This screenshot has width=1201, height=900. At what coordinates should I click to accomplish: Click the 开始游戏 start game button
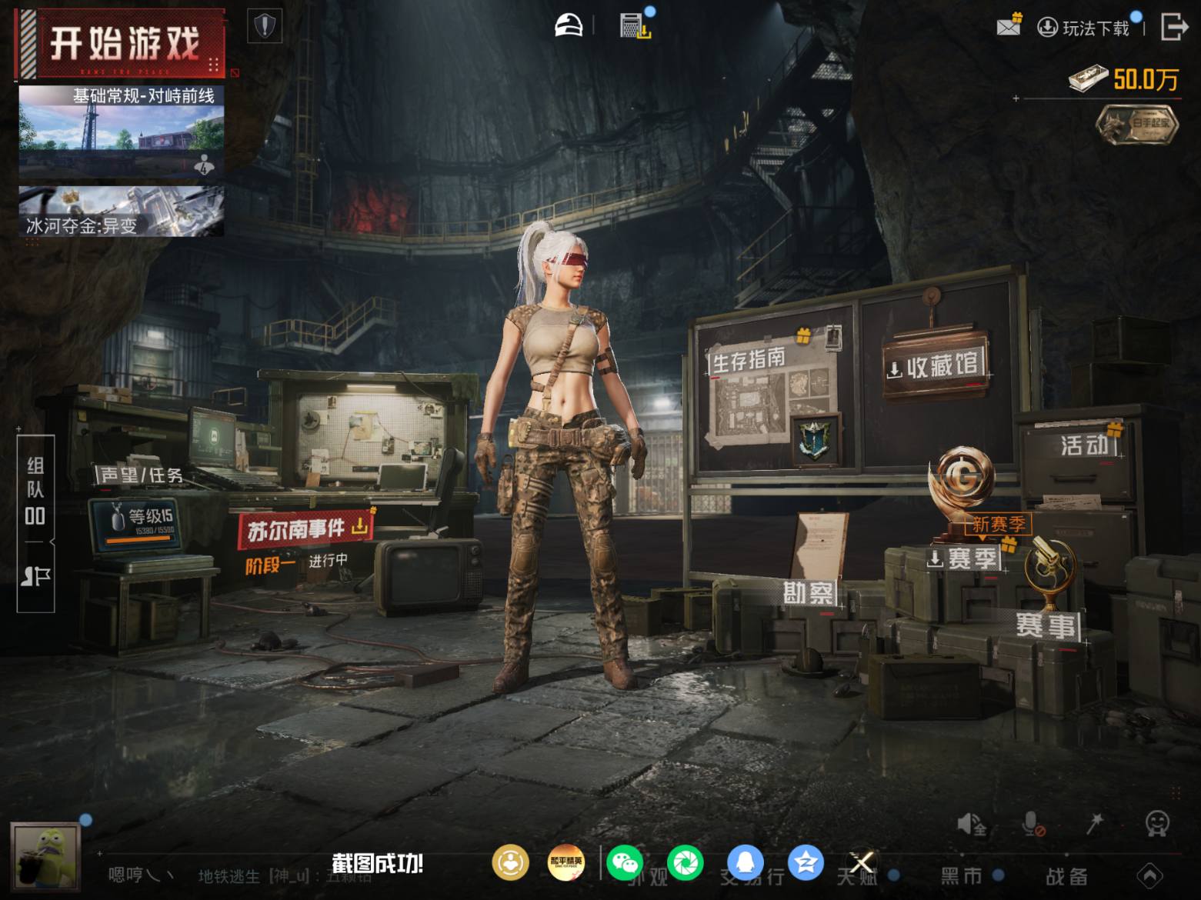click(x=121, y=43)
